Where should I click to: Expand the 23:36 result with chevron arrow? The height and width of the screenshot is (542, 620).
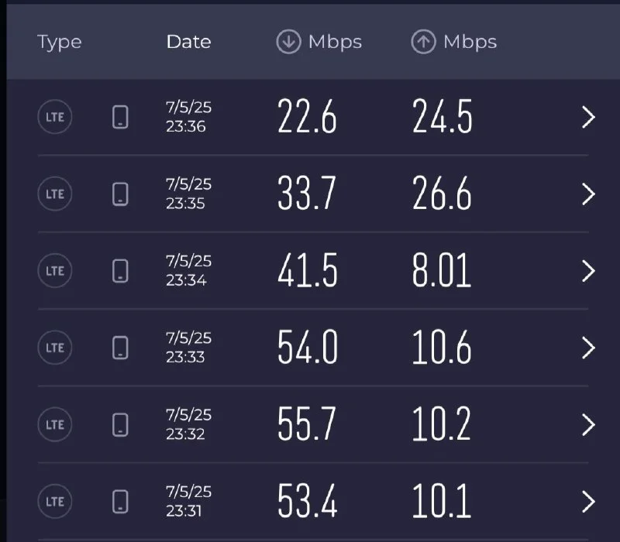(x=588, y=118)
